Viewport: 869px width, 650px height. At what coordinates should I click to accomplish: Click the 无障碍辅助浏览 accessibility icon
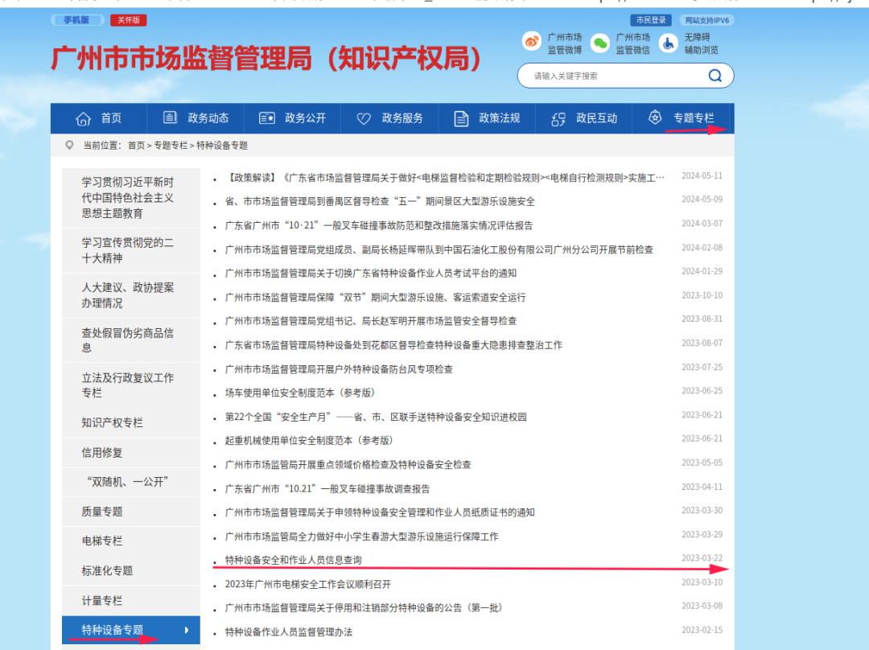click(x=669, y=42)
